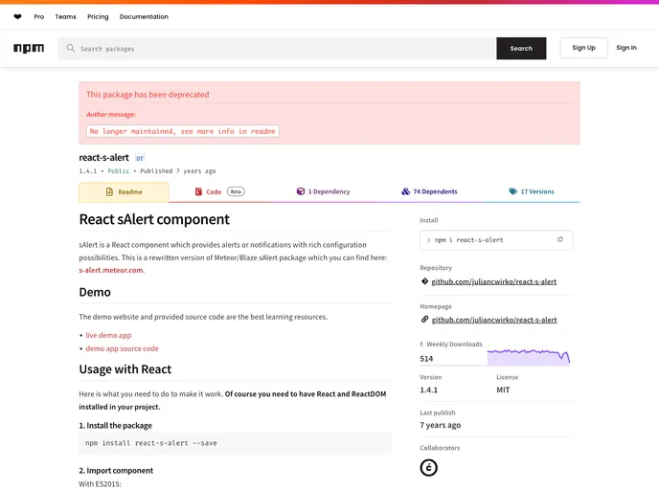Open the Pro menu item

tap(38, 17)
